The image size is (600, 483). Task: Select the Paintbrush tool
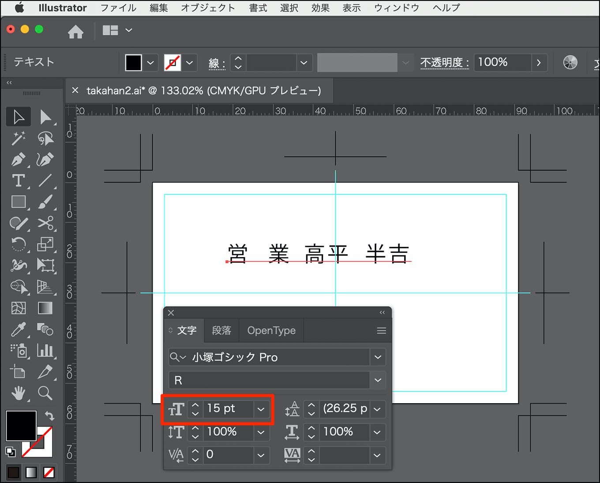point(46,202)
